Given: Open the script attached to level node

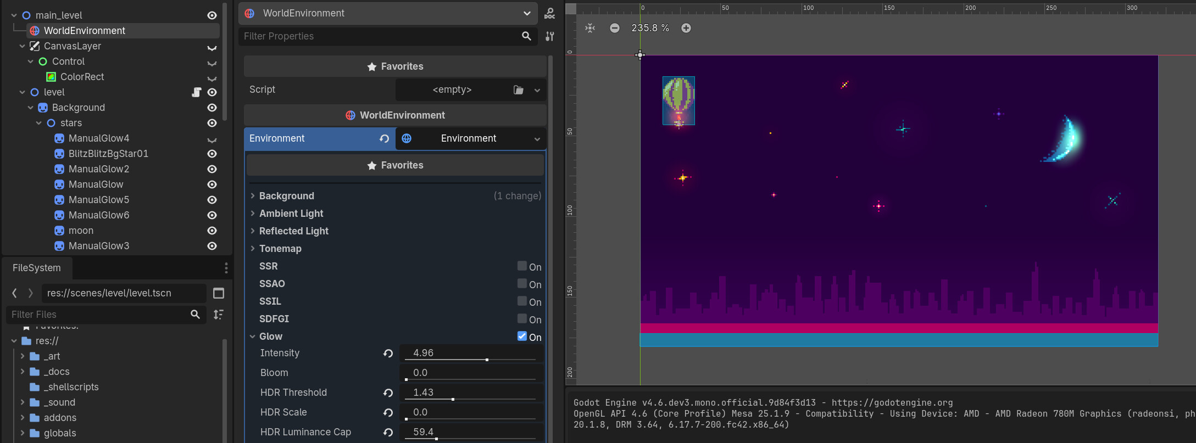Looking at the screenshot, I should coord(197,92).
